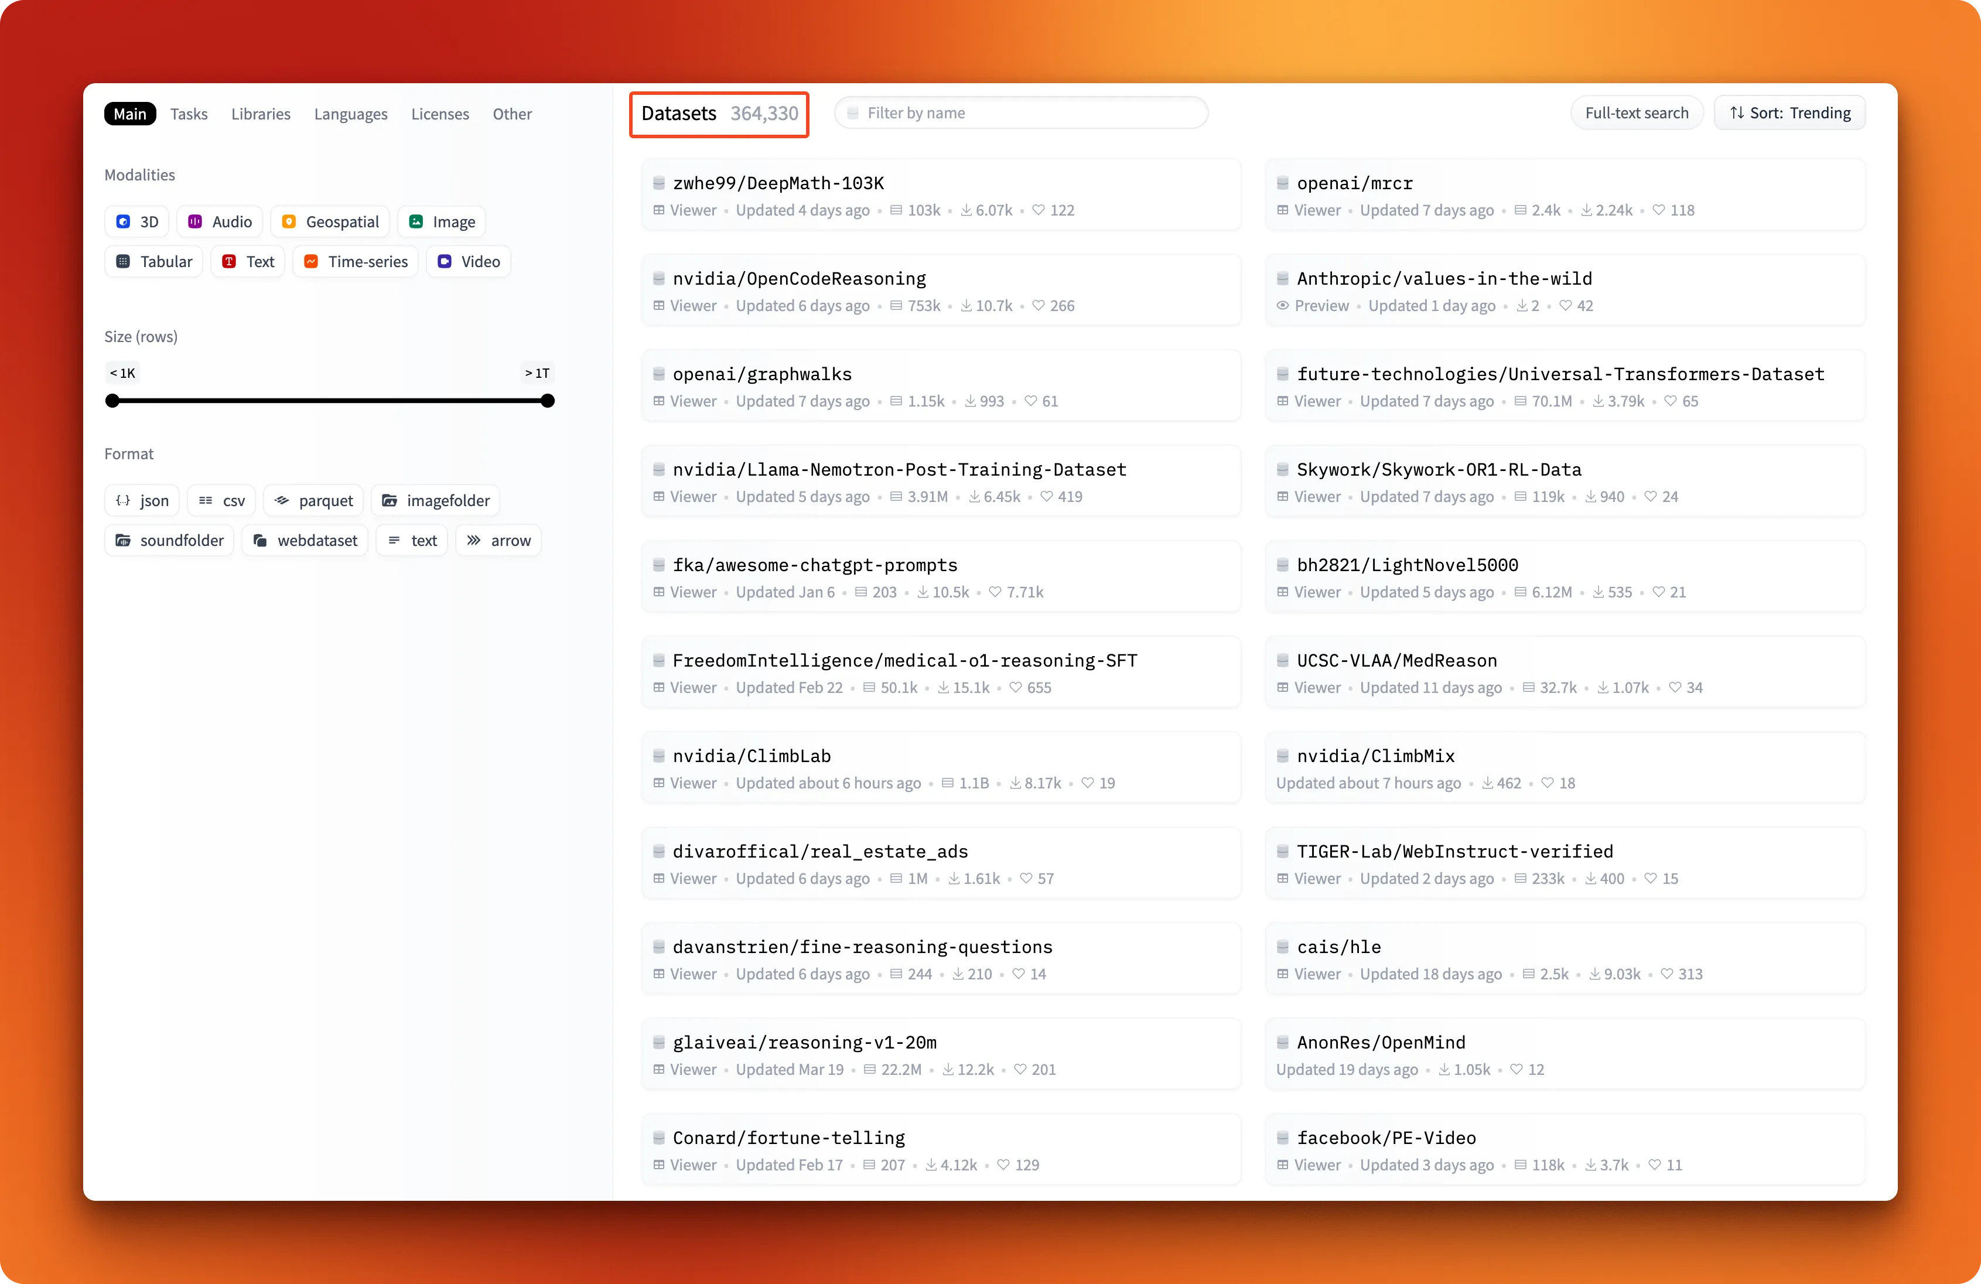Expand the Licenses filter section
Image resolution: width=1981 pixels, height=1284 pixels.
point(439,114)
